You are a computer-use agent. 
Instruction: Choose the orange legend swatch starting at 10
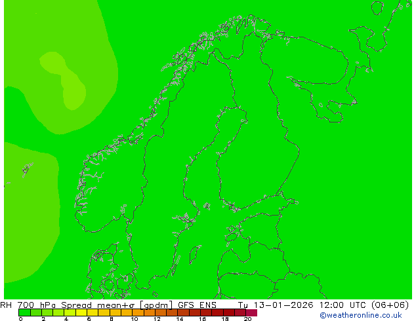tap(138, 312)
